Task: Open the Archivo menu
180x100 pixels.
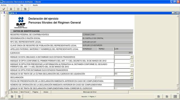Action: point(4,5)
